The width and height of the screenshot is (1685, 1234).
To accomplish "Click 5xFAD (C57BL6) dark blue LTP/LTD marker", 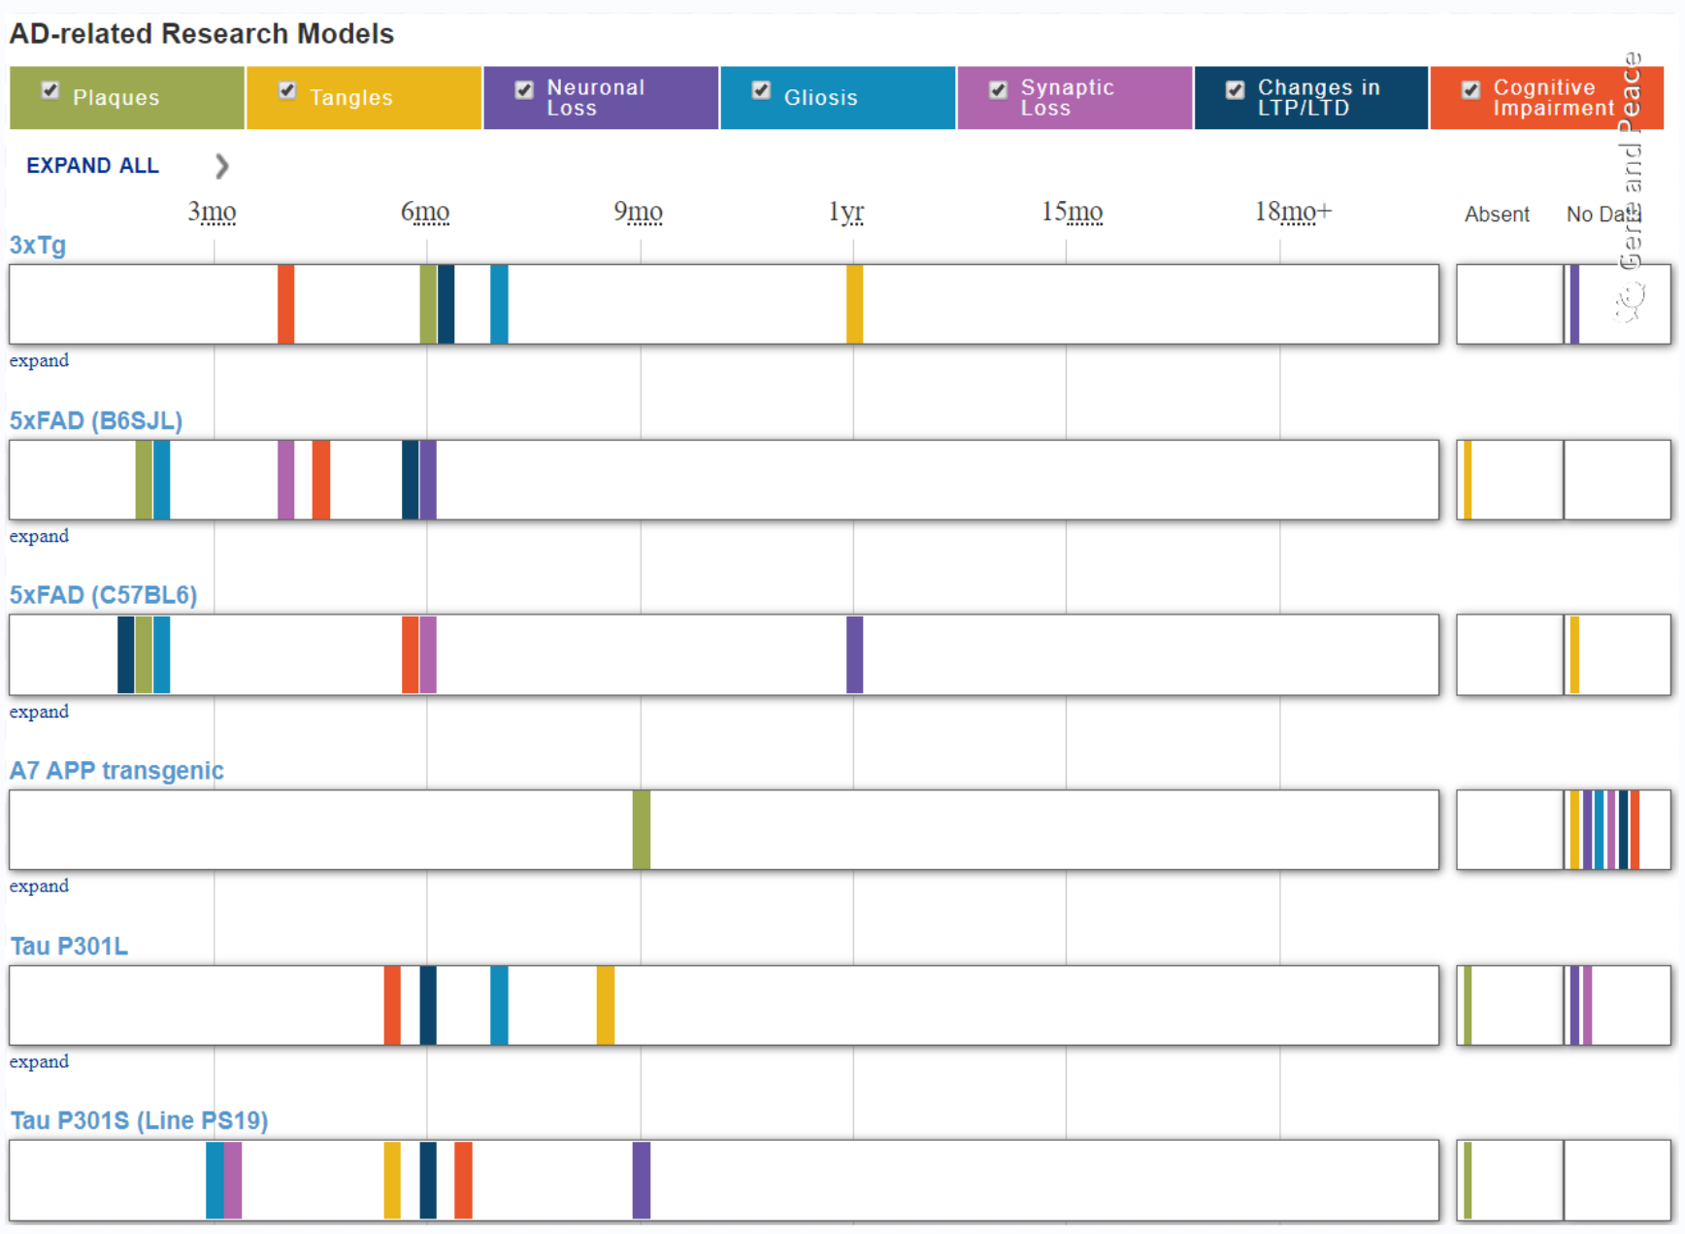I will [x=125, y=654].
